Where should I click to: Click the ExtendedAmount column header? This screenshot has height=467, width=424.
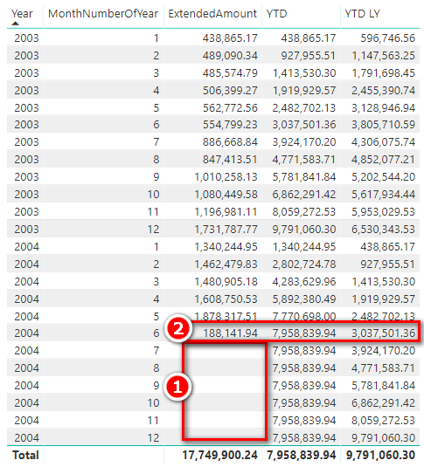[212, 13]
